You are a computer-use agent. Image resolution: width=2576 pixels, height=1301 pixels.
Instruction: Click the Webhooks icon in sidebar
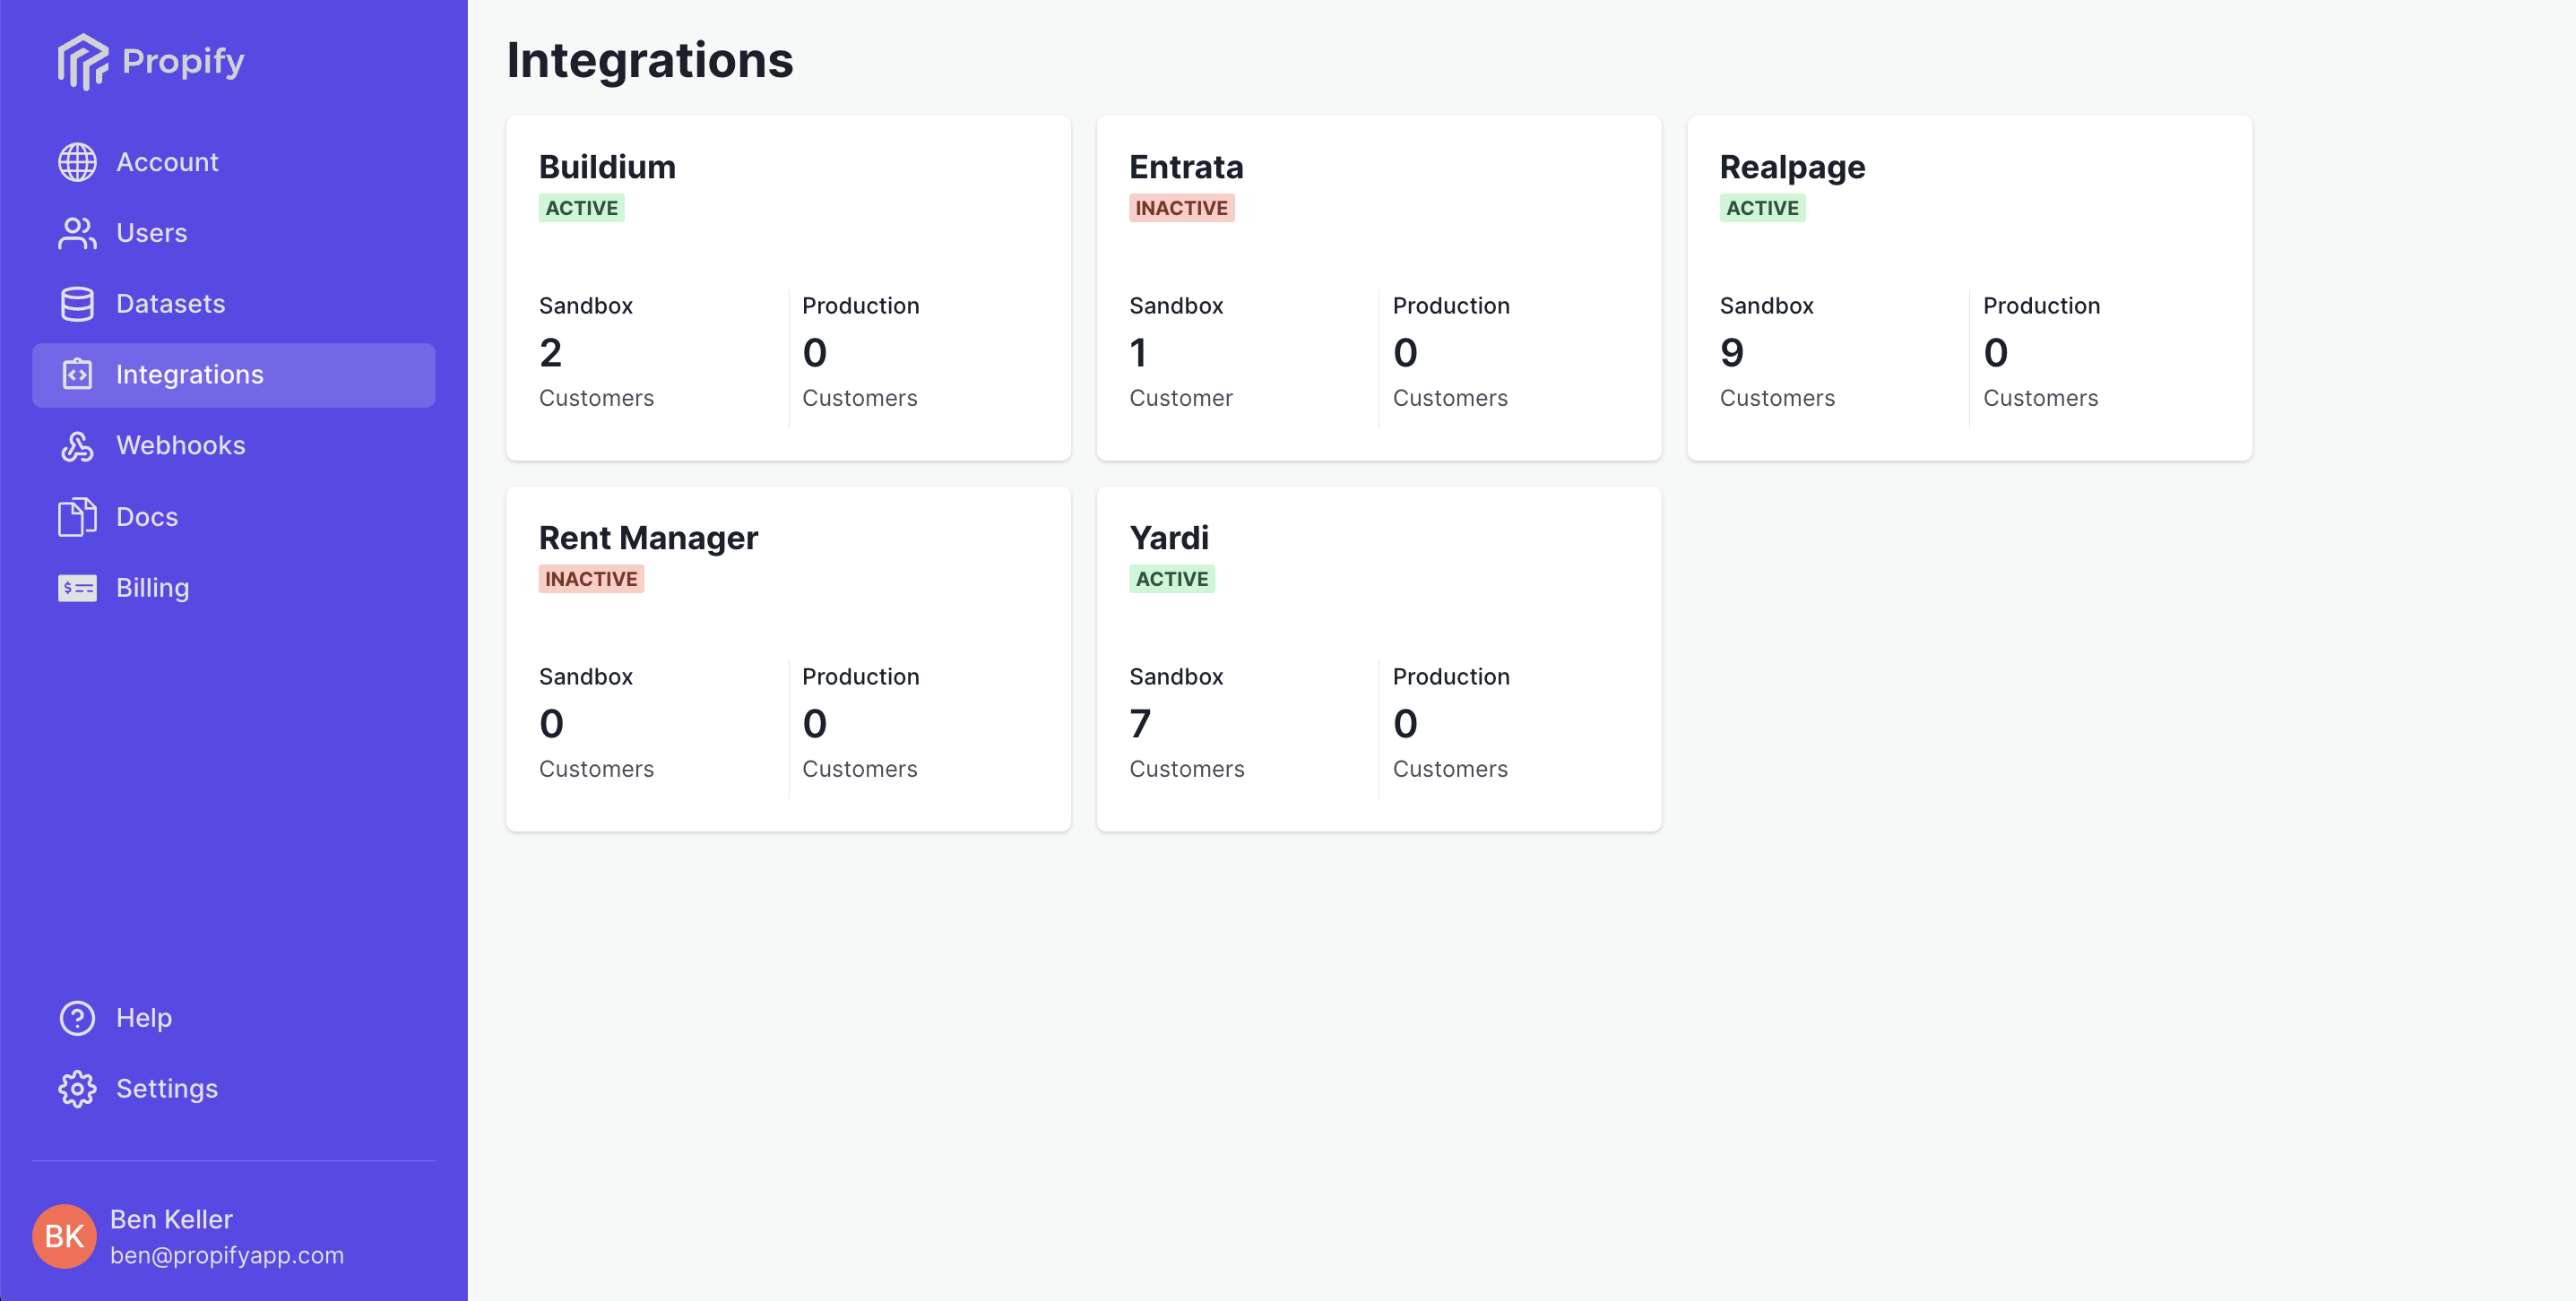[x=77, y=446]
